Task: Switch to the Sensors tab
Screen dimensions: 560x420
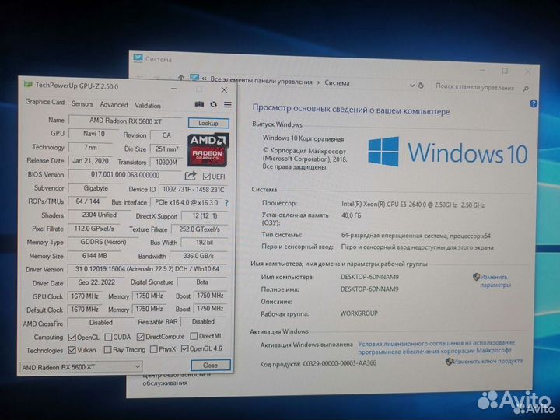Action: 82,104
